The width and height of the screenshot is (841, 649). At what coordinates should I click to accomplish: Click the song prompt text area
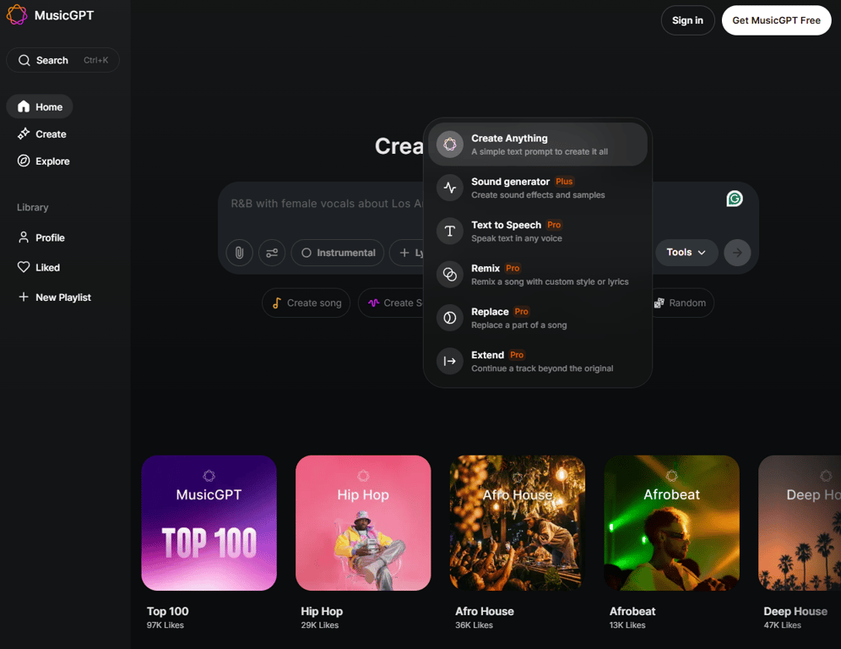click(x=327, y=204)
